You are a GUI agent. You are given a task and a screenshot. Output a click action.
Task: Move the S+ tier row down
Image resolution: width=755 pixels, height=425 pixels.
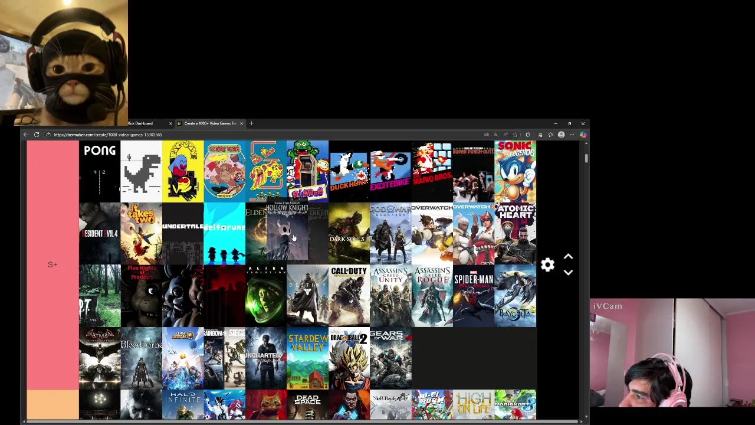568,272
